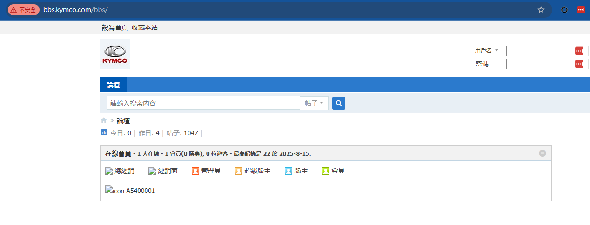Click the 會員 green user icon
The width and height of the screenshot is (590, 225).
coord(326,171)
